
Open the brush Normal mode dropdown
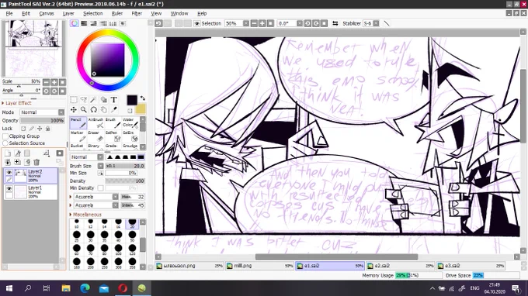coord(87,157)
